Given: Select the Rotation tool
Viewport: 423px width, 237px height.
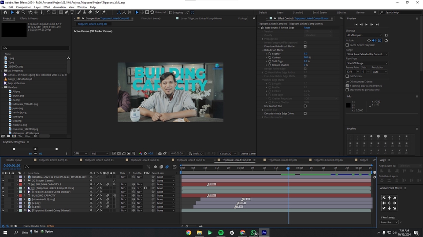Looking at the screenshot, I should pyautogui.click(x=48, y=12).
